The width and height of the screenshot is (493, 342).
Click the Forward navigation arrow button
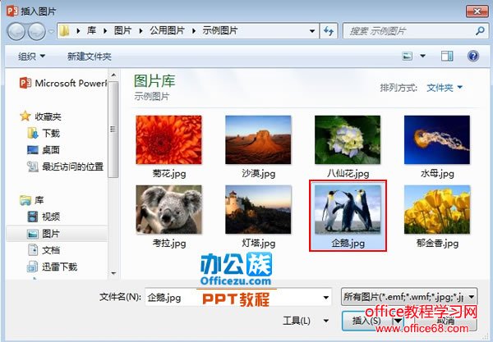point(36,31)
